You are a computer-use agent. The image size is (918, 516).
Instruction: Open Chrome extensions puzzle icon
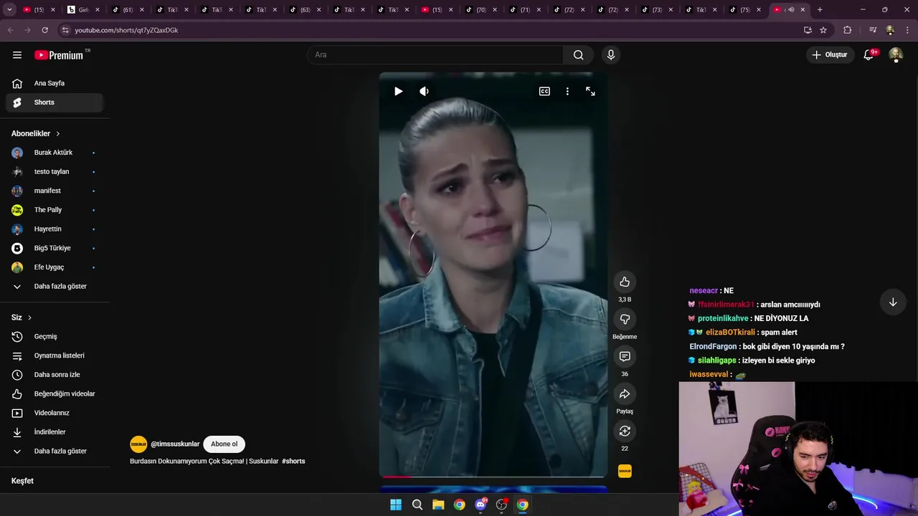click(x=847, y=30)
